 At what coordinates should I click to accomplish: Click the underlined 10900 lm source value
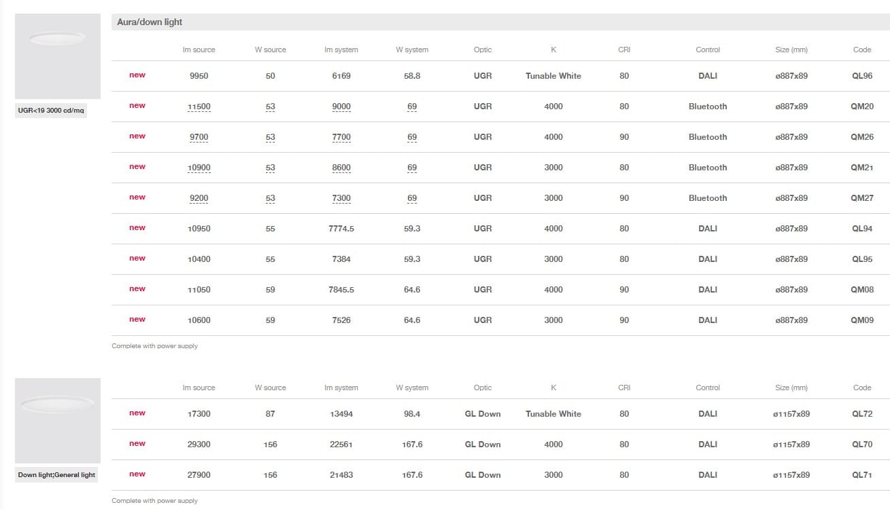point(199,168)
